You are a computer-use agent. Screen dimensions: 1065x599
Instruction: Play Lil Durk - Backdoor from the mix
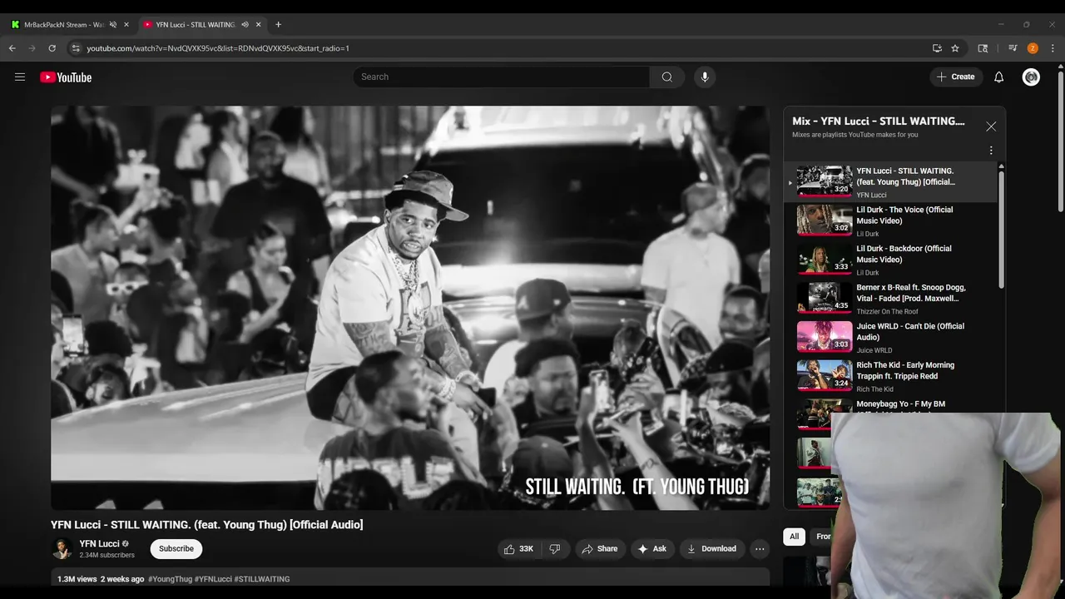point(890,260)
